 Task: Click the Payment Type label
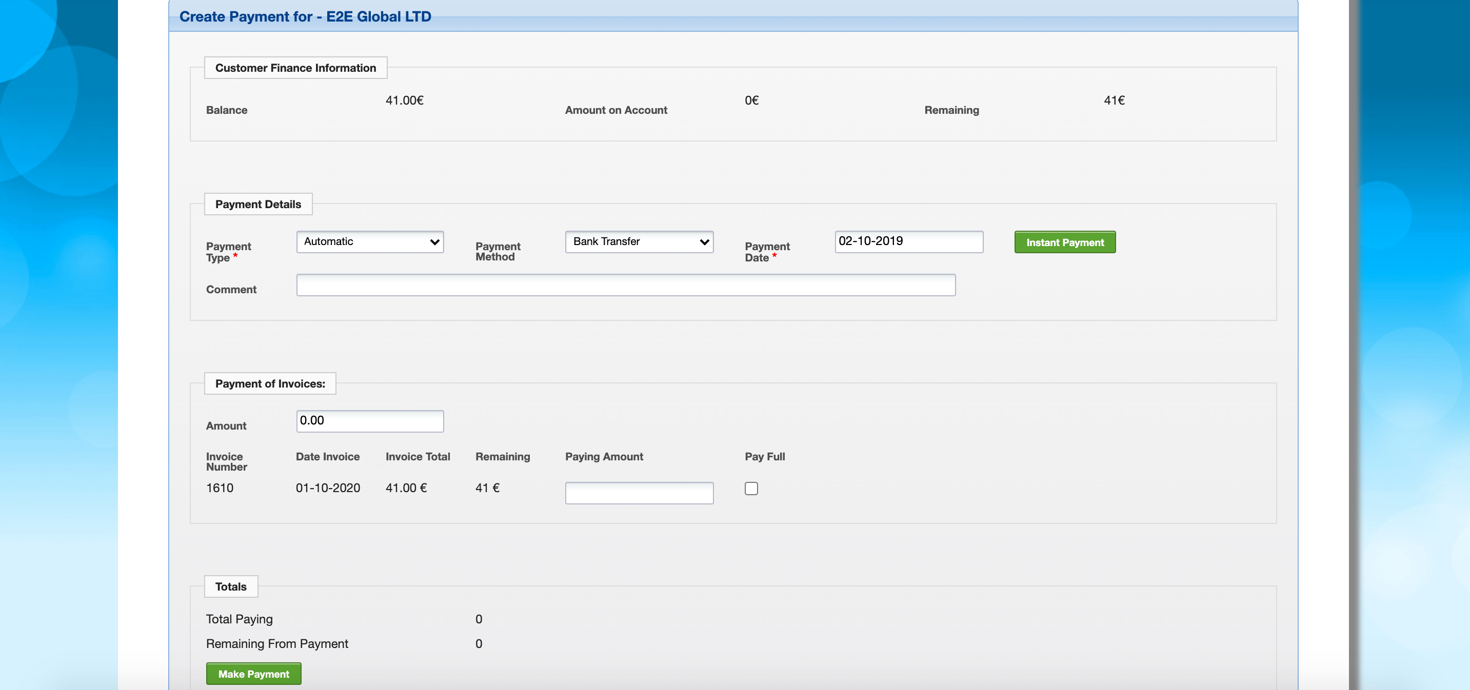point(228,252)
